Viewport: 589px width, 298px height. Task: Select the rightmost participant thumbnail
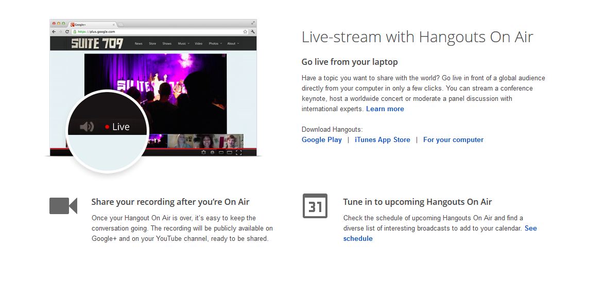click(x=231, y=141)
